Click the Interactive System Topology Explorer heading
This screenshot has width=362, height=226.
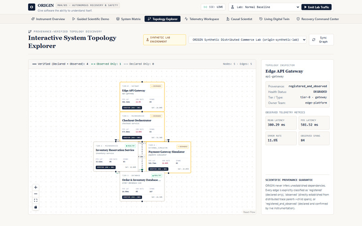(x=72, y=42)
